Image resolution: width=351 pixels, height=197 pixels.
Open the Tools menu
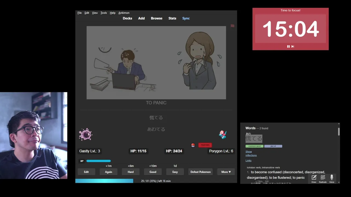[104, 13]
